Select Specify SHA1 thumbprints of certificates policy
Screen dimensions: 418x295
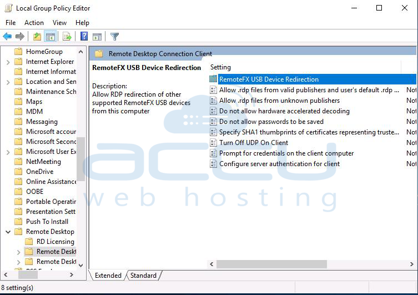coord(309,132)
